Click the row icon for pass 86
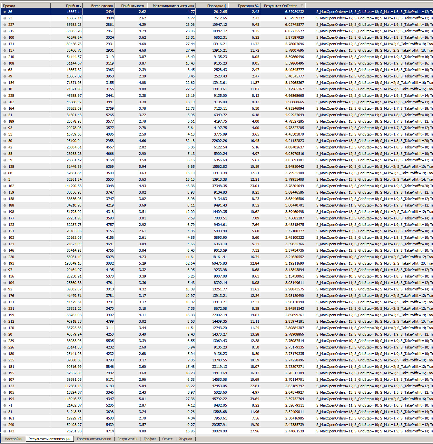This screenshot has height=444, width=433. coord(5,12)
